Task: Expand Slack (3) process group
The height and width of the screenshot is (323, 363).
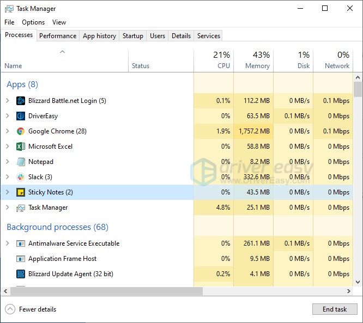Action: (8, 177)
